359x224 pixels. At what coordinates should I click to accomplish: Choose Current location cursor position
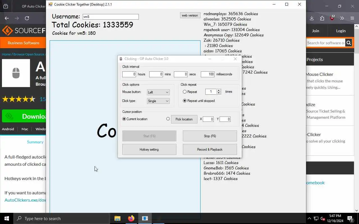click(x=124, y=119)
